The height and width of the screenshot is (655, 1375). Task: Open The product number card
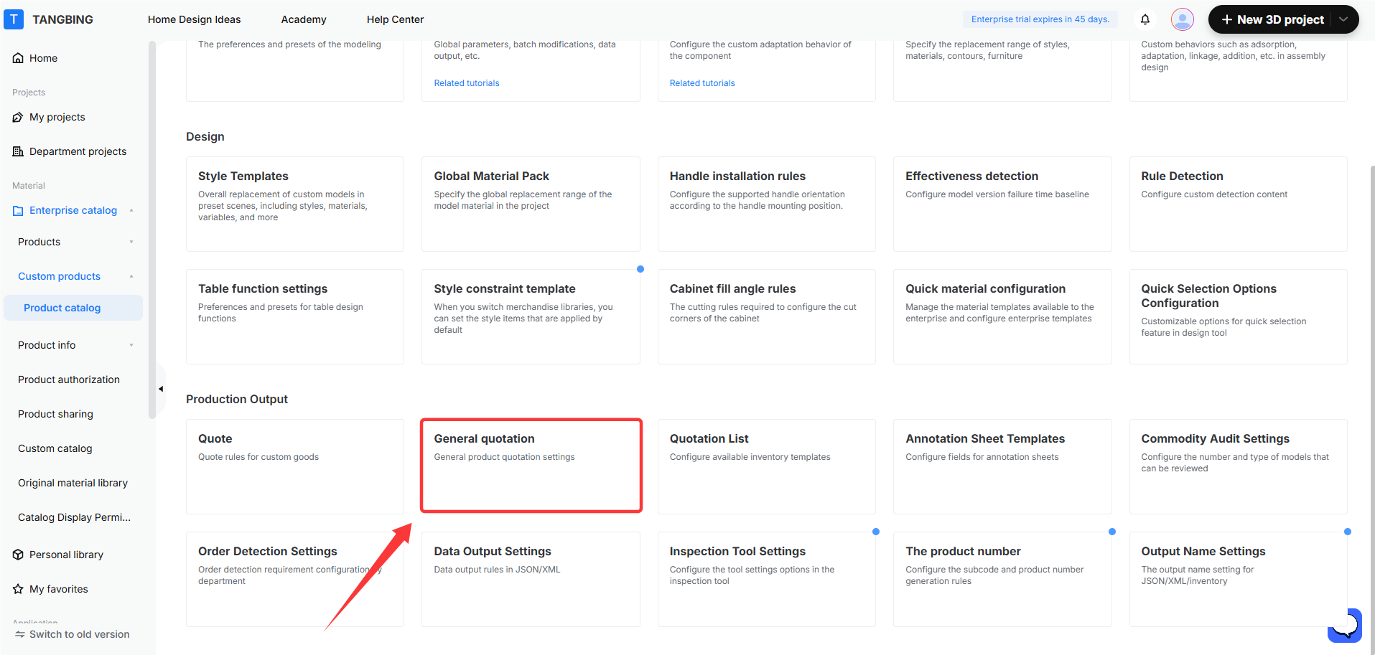(x=1002, y=579)
